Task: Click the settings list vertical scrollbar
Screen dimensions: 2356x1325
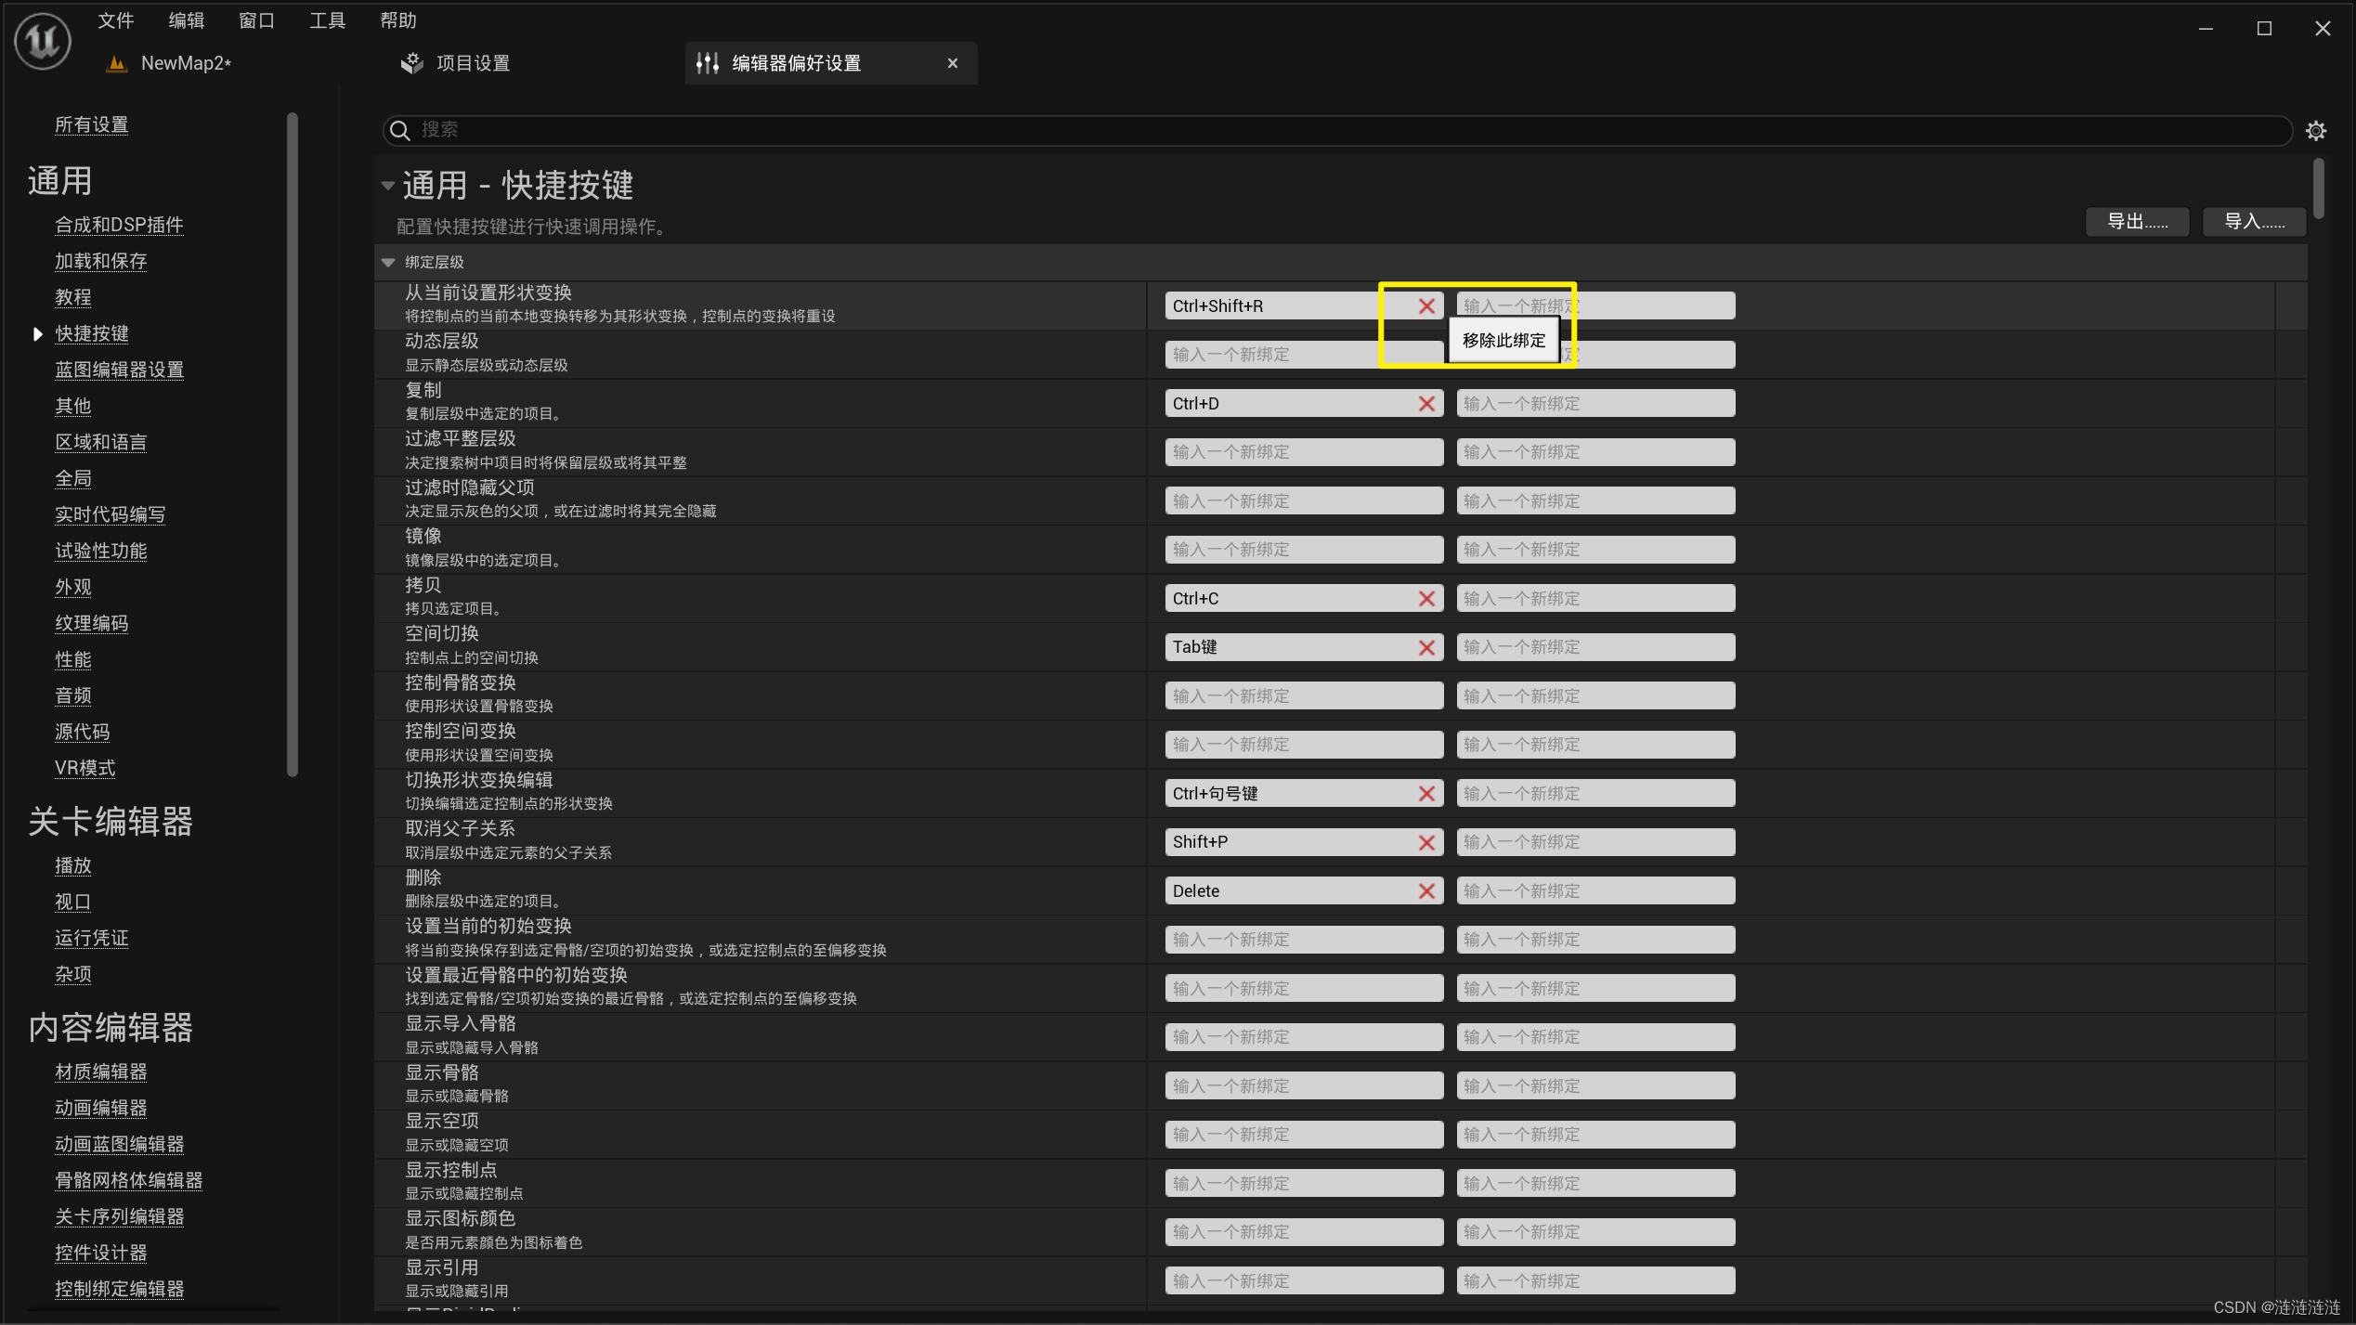Action: click(x=2318, y=190)
